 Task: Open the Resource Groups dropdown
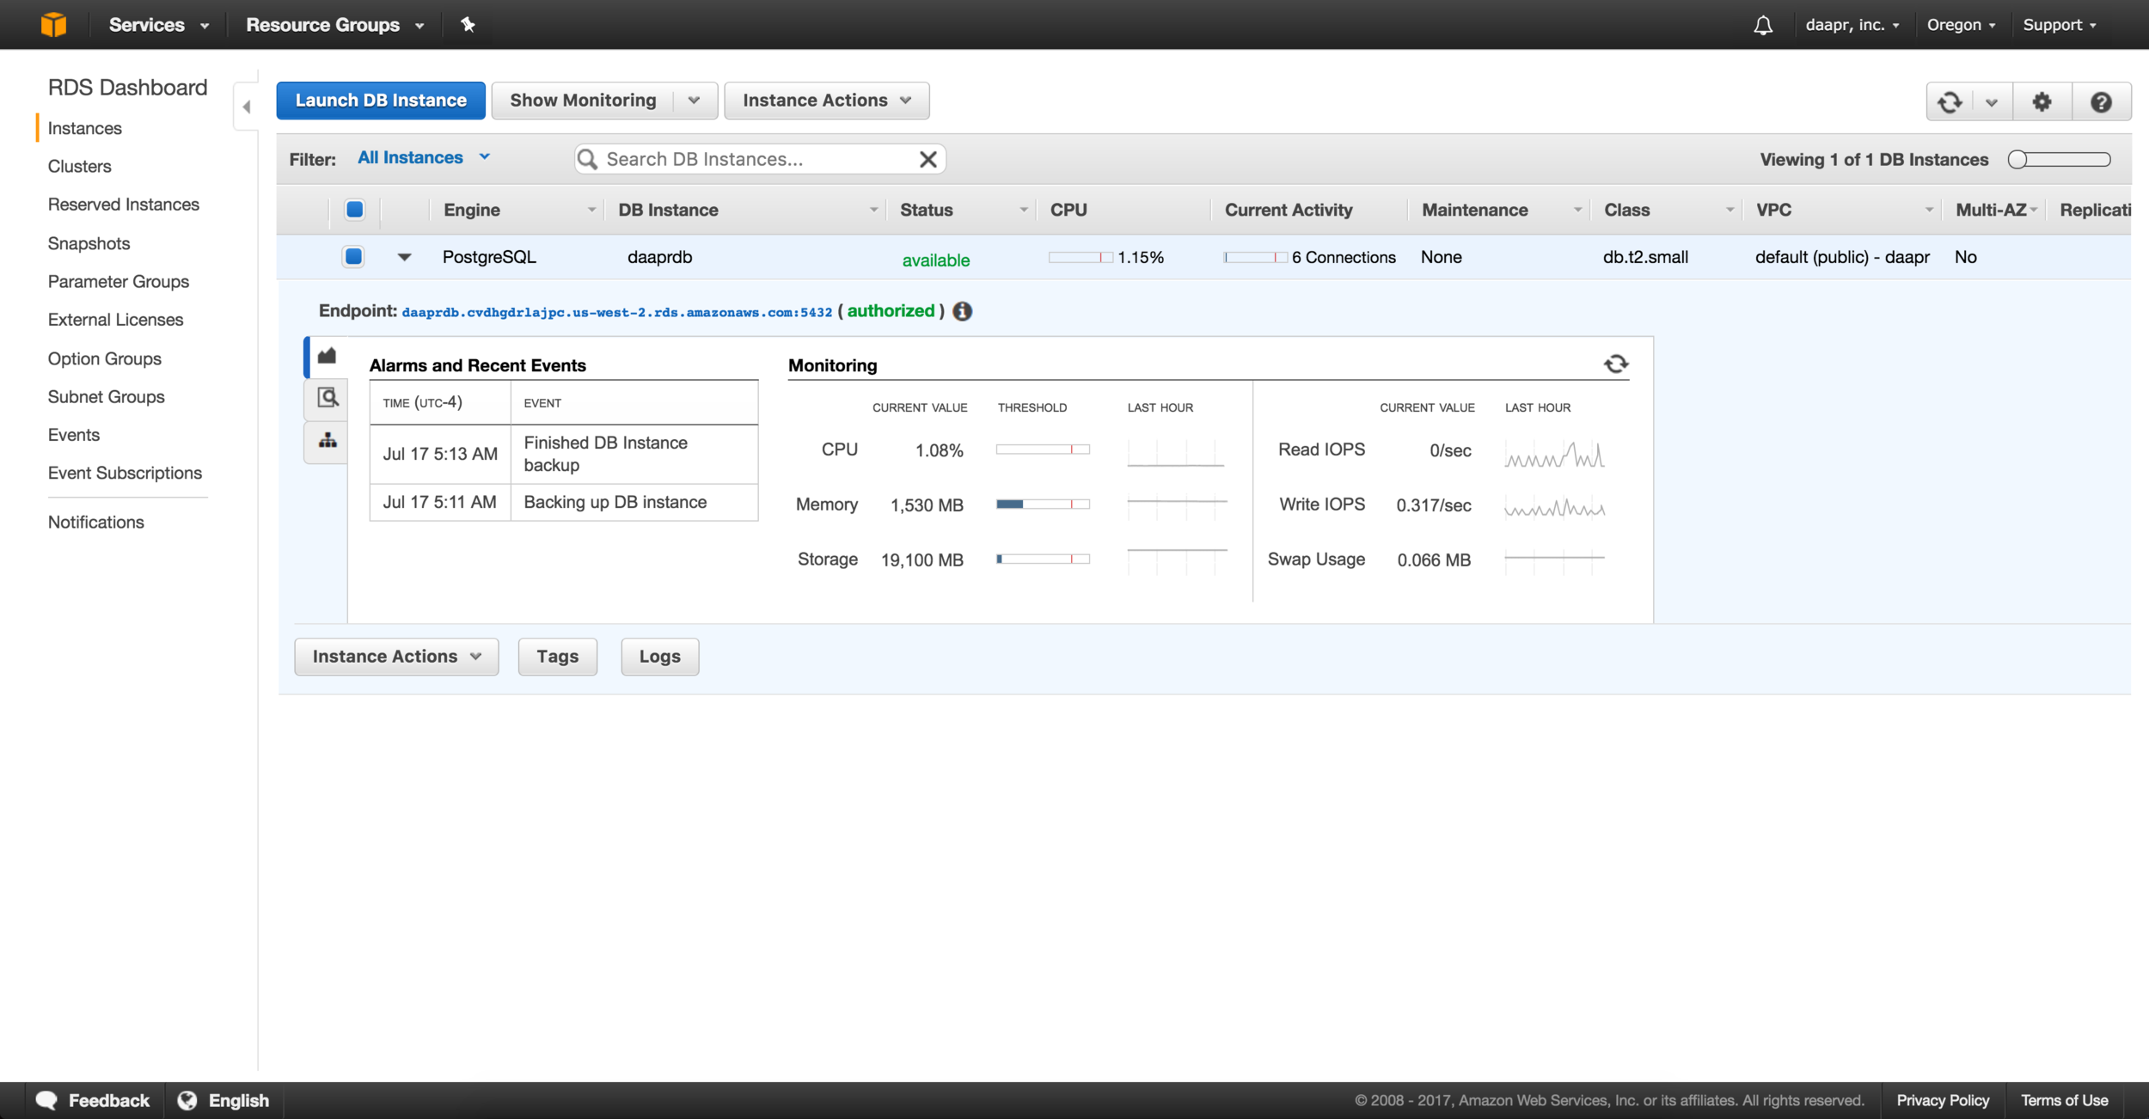(x=335, y=25)
